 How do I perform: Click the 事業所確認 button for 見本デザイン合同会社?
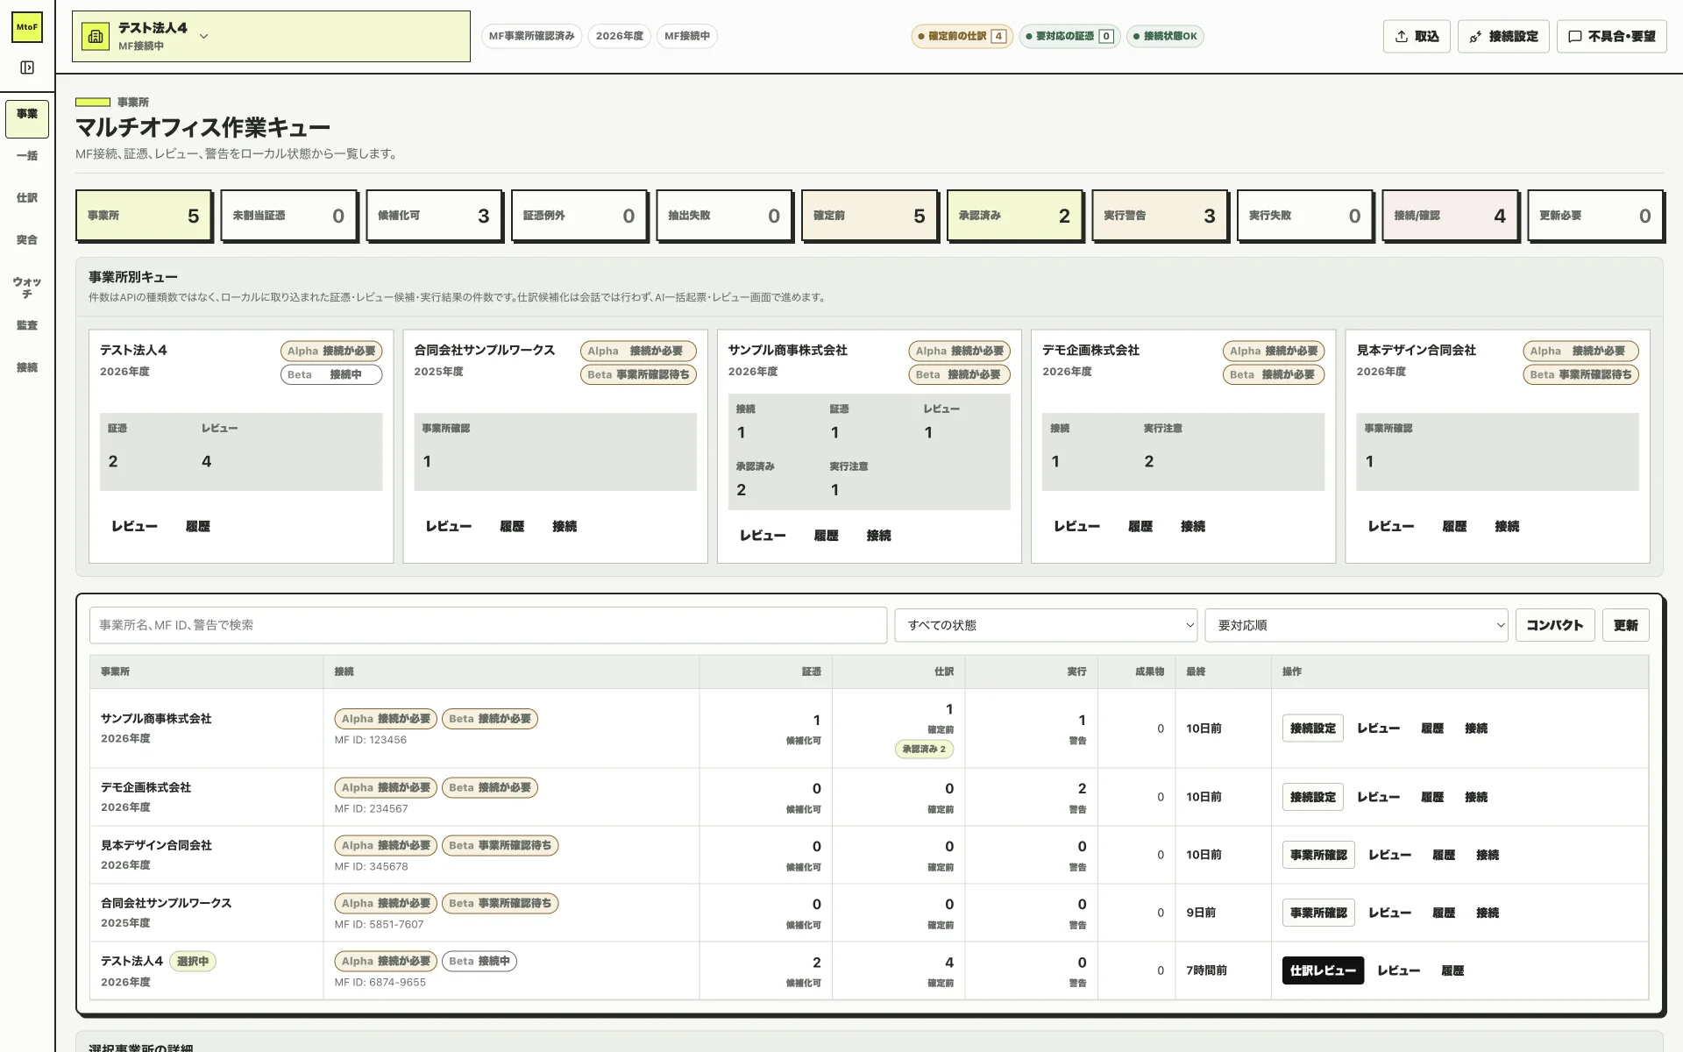click(1318, 855)
